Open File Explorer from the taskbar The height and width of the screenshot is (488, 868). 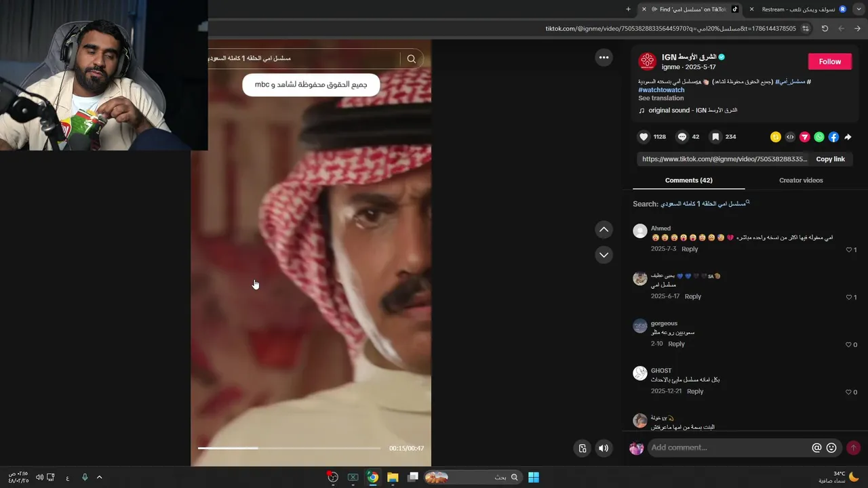click(393, 477)
